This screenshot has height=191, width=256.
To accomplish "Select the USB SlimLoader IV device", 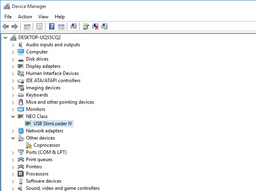I will [52, 124].
